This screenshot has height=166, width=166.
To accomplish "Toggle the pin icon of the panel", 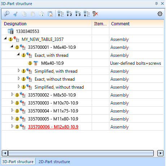I will click(x=156, y=4).
